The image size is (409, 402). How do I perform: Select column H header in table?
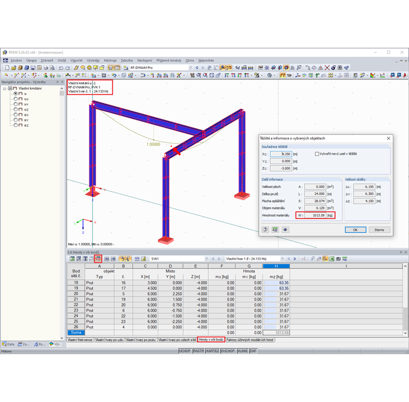[x=276, y=266]
